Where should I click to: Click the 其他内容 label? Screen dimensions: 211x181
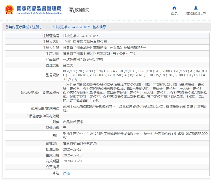(x=52, y=128)
